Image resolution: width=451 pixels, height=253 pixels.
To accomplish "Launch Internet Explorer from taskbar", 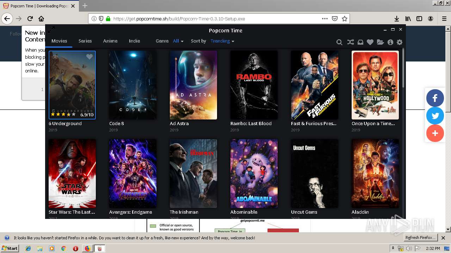I will (28, 248).
